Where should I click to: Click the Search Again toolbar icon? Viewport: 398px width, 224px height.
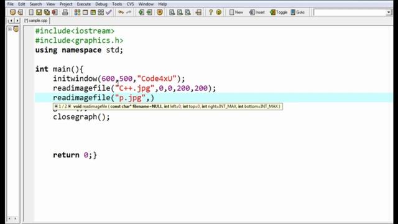[x=188, y=12]
